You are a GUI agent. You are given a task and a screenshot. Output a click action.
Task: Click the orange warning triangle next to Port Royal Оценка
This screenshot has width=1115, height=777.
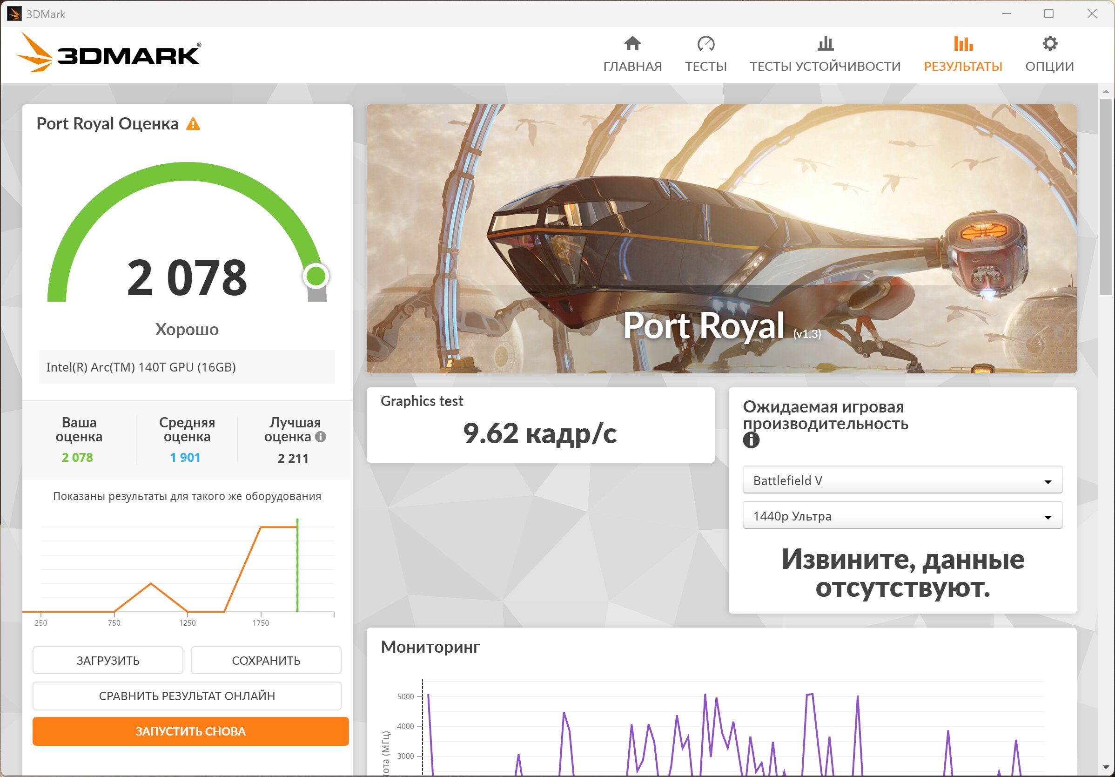(x=193, y=124)
